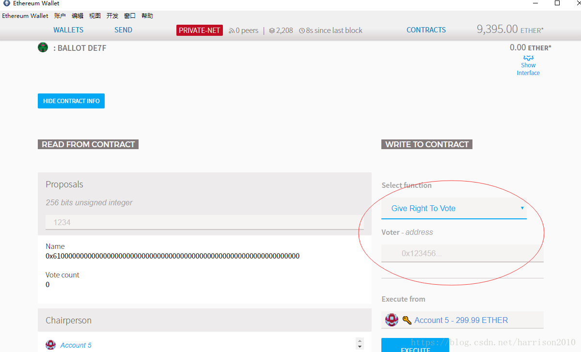Open the 开发 menu
This screenshot has height=352, width=581.
112,15
